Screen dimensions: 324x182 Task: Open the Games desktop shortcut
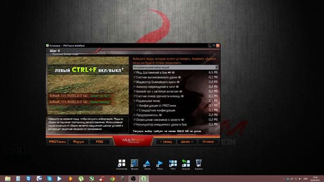[147, 164]
